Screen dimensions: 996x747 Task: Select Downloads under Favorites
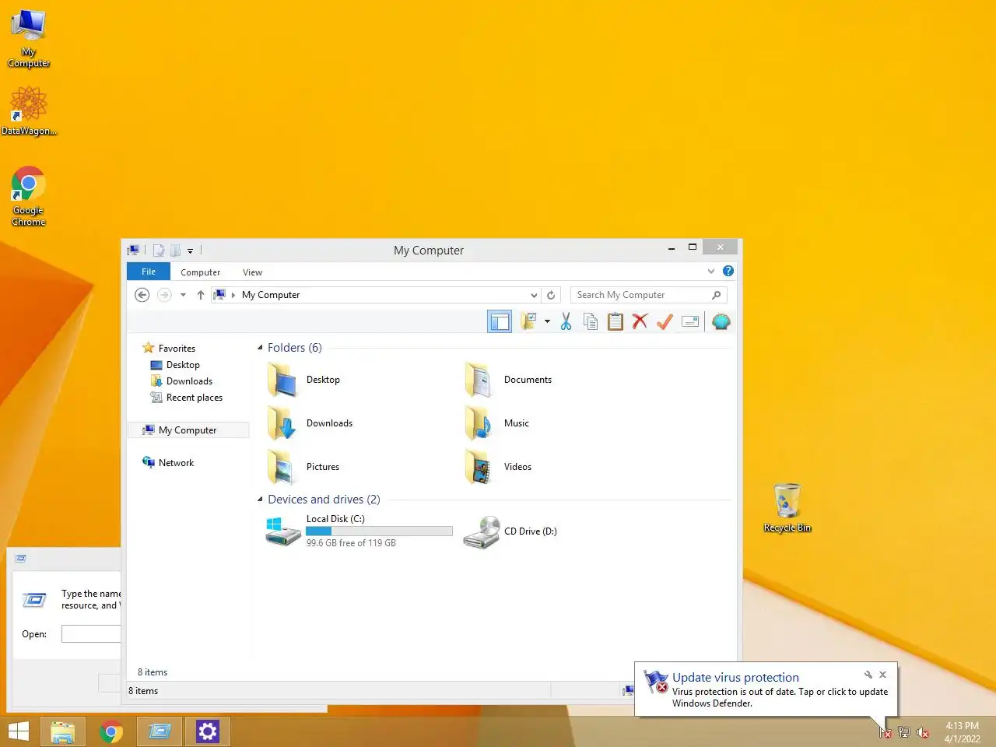(x=189, y=381)
